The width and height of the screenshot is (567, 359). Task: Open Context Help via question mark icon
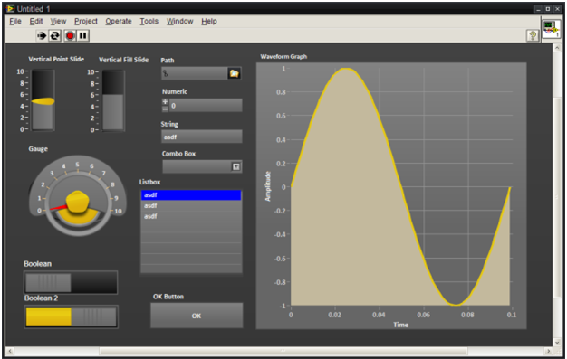(x=533, y=35)
